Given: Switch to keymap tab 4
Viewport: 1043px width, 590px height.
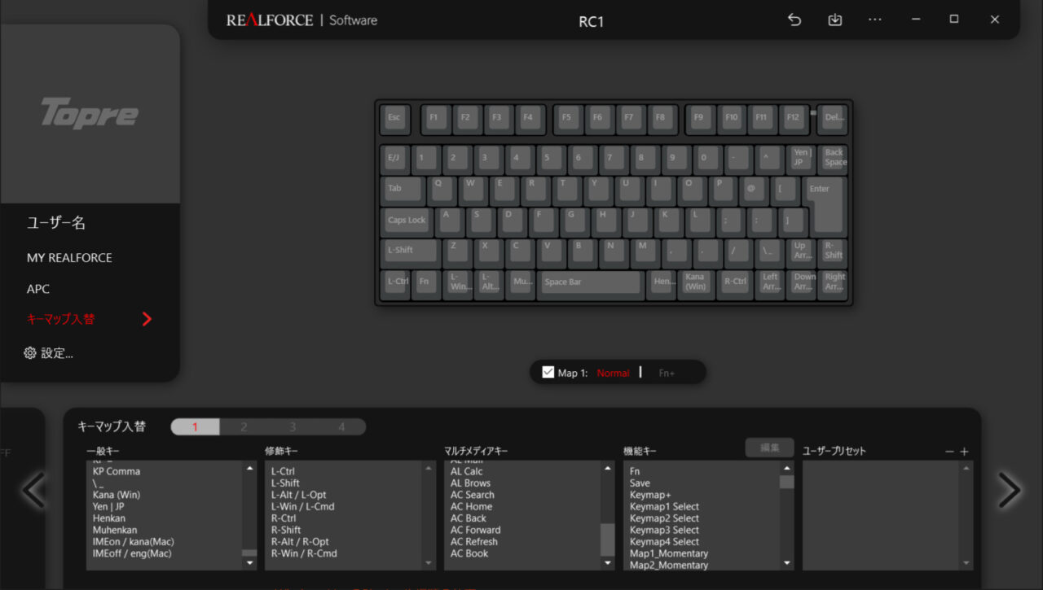Looking at the screenshot, I should click(341, 426).
